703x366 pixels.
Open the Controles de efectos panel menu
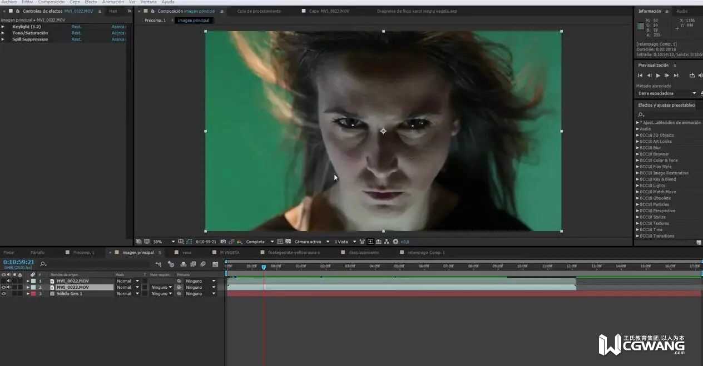[x=100, y=11]
